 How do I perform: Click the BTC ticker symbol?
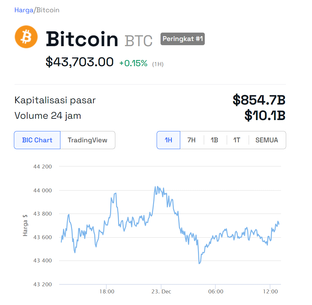(x=139, y=41)
